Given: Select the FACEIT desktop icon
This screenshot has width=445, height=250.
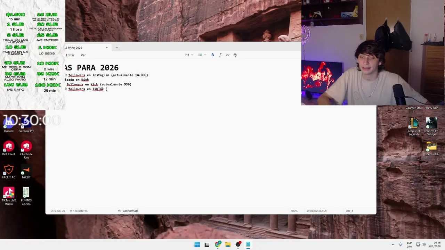Looking at the screenshot, I should (26, 172).
